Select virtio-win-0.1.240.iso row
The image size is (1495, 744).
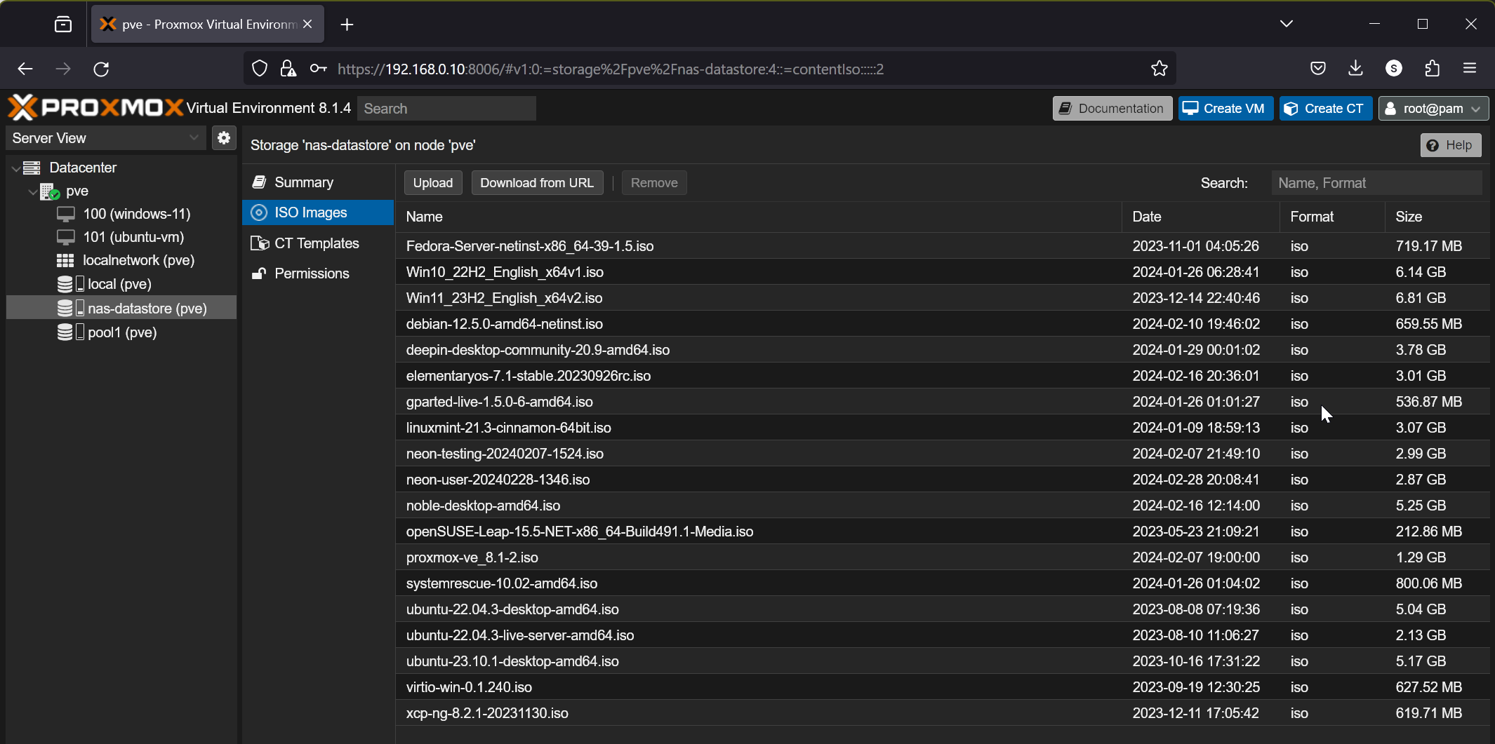coord(943,687)
